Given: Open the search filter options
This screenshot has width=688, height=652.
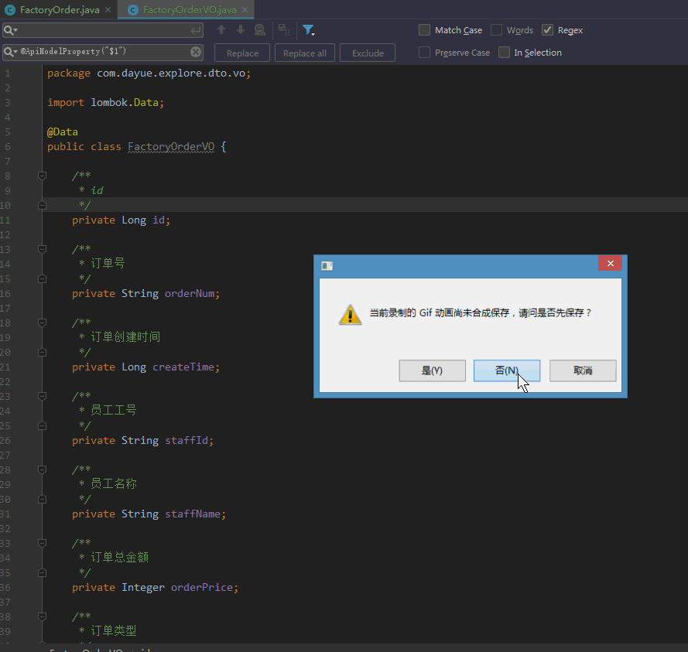Looking at the screenshot, I should pos(309,30).
